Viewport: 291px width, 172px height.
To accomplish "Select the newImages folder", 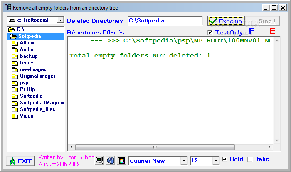I will pyautogui.click(x=29, y=69).
